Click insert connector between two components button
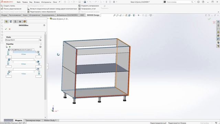Viewport: 220px width, 124px height. (x=52, y=9)
